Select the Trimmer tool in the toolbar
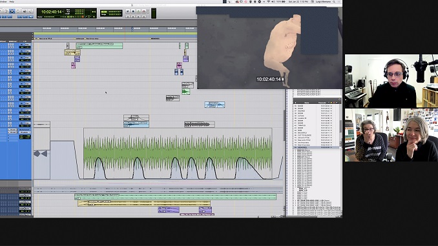438x246 pixels. 6,11
